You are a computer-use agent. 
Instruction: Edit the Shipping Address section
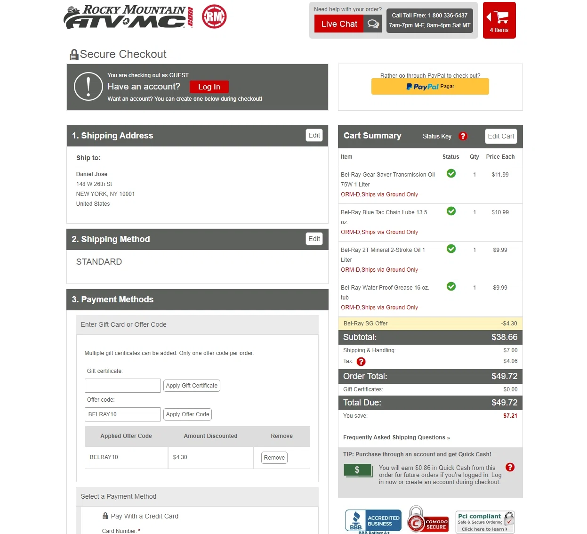coord(314,135)
